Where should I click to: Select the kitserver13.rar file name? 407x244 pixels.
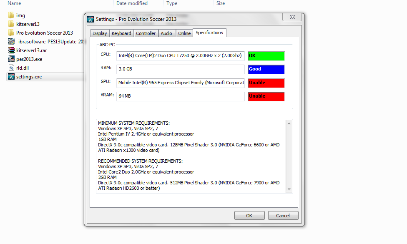(x=32, y=50)
